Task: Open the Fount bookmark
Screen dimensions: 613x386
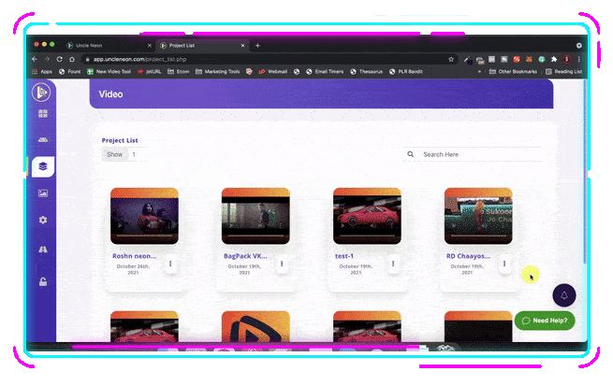Action: [x=69, y=71]
